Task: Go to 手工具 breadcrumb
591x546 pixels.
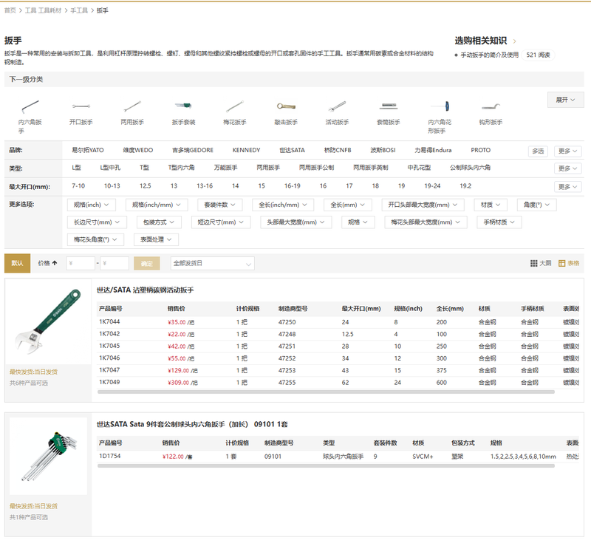Action: (x=79, y=10)
